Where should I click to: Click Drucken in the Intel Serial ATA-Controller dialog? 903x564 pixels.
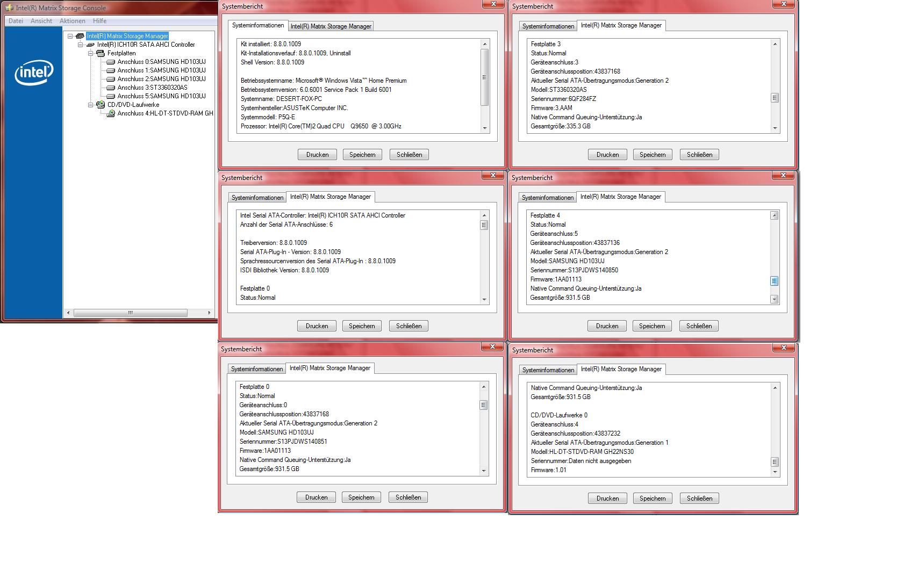[x=317, y=326]
